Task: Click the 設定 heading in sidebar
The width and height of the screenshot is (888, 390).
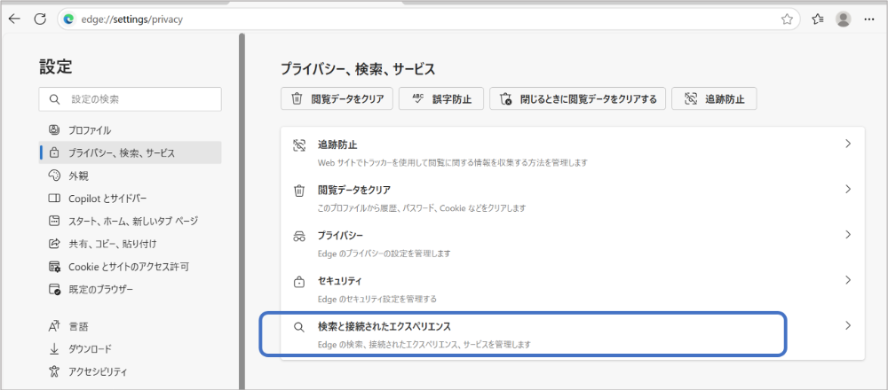Action: coord(55,66)
